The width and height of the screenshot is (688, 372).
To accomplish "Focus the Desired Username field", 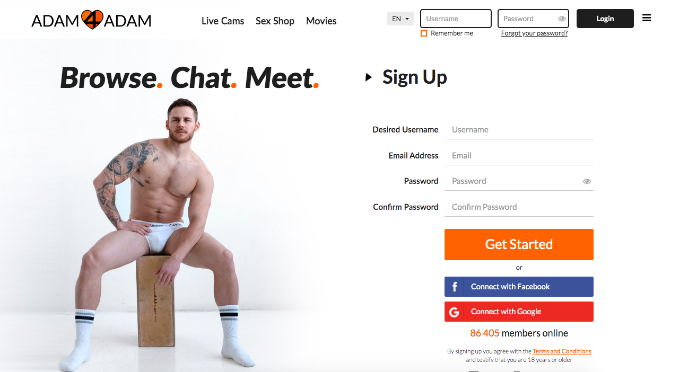I will tap(519, 129).
